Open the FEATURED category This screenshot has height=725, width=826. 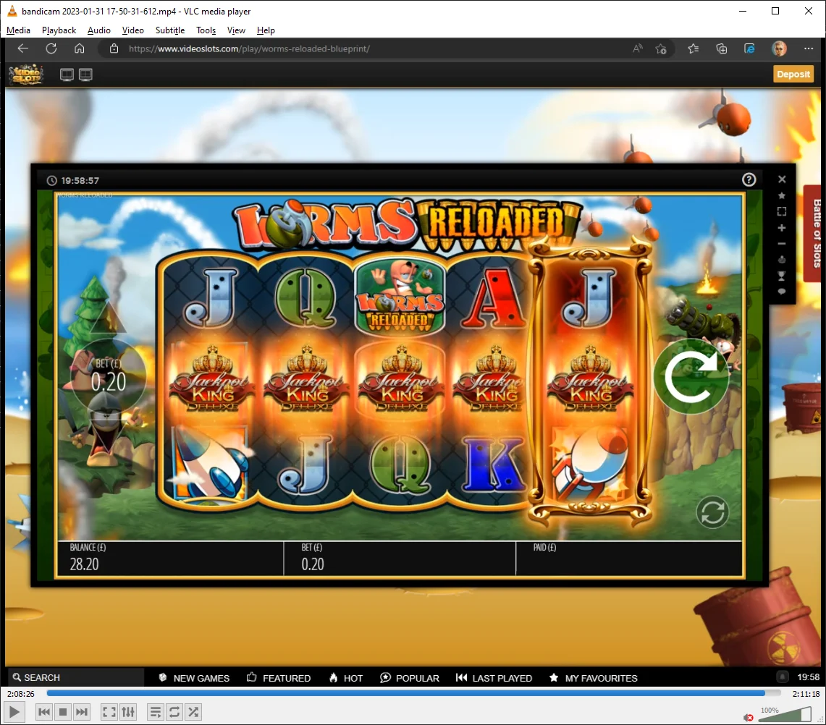279,678
